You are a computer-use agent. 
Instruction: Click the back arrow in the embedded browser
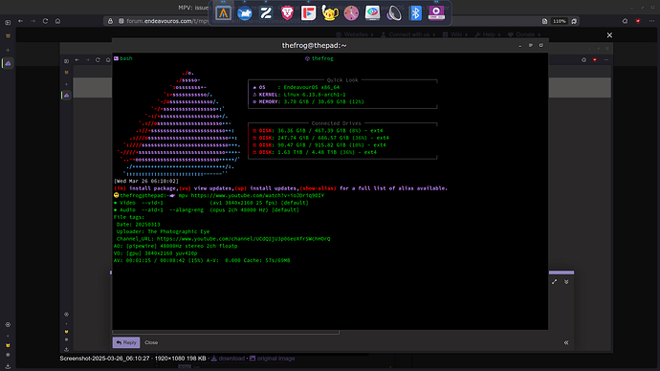[77, 59]
